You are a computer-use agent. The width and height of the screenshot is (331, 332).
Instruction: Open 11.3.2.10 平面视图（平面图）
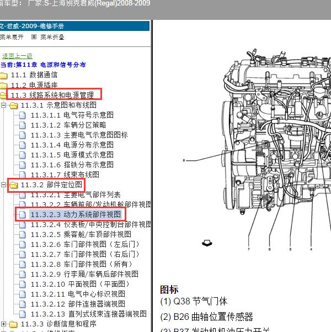click(x=80, y=284)
